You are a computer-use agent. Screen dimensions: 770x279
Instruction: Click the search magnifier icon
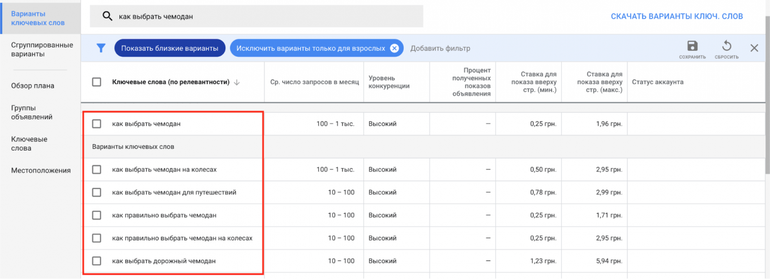click(106, 16)
